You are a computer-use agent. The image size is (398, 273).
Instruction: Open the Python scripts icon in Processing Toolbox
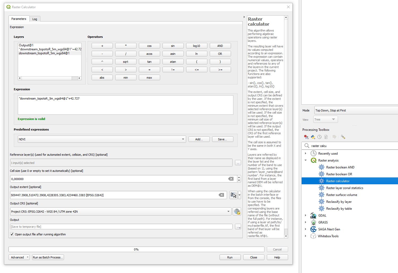tap(313, 137)
